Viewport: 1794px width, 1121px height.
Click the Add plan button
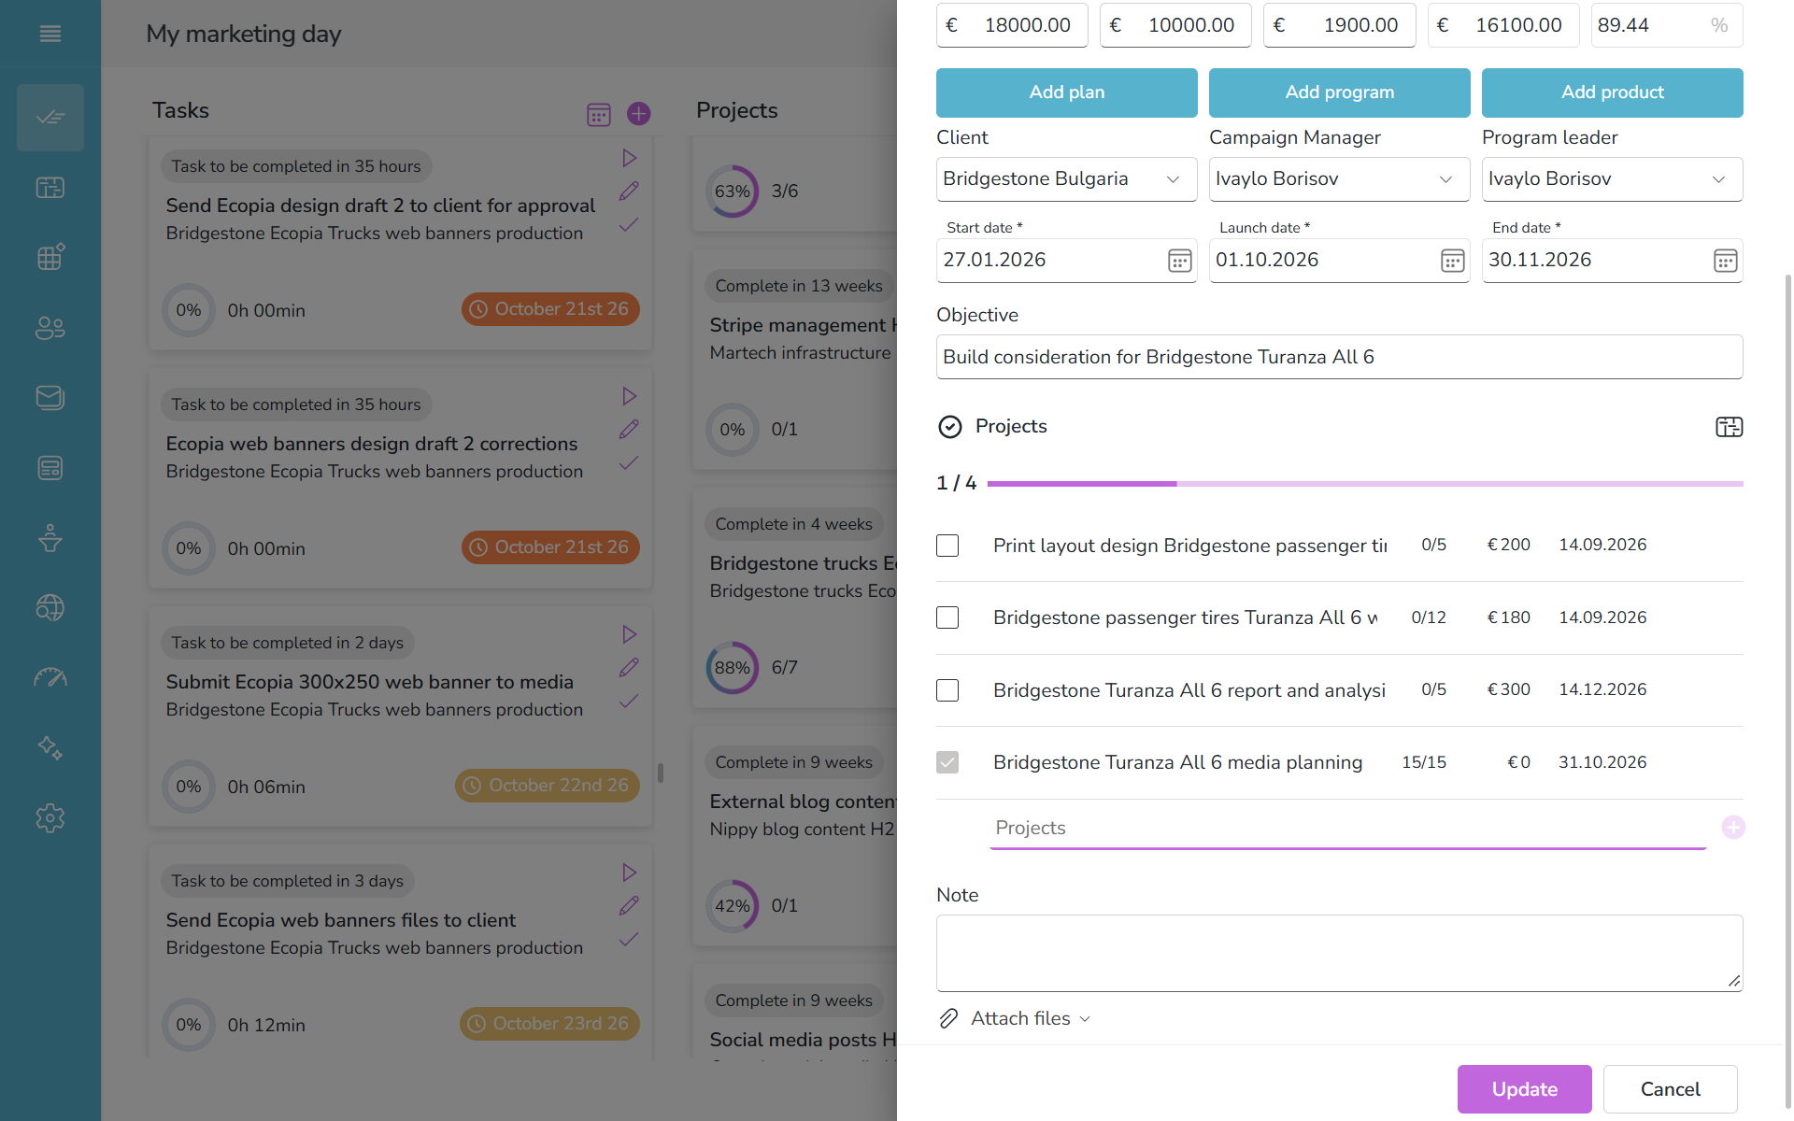(x=1066, y=92)
